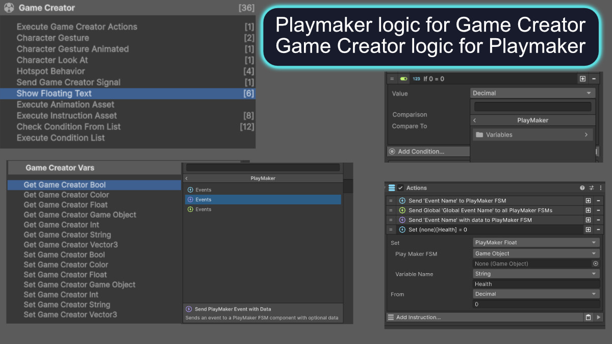Open the Play Maker FSM dropdown showing Game Object
The width and height of the screenshot is (612, 344).
pyautogui.click(x=537, y=253)
